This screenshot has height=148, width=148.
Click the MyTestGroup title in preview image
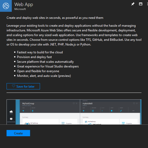tap(28, 104)
